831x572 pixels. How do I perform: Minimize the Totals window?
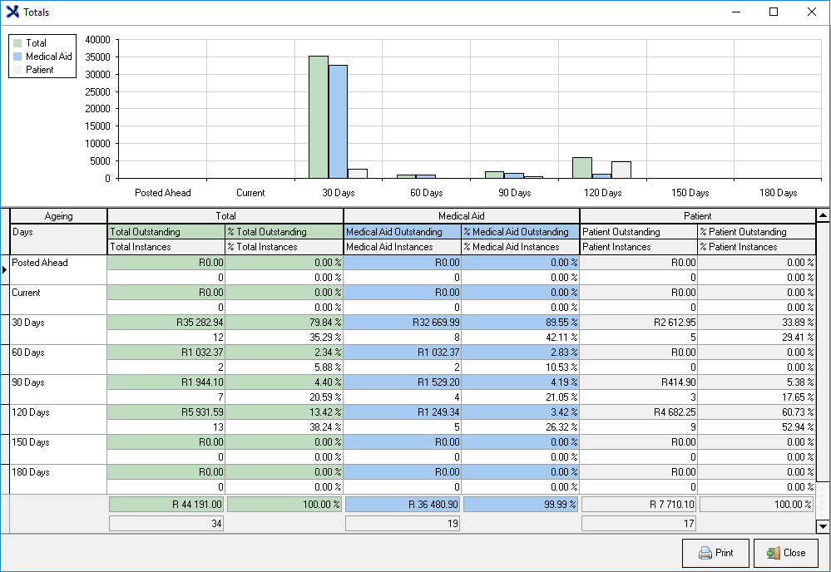click(x=735, y=12)
